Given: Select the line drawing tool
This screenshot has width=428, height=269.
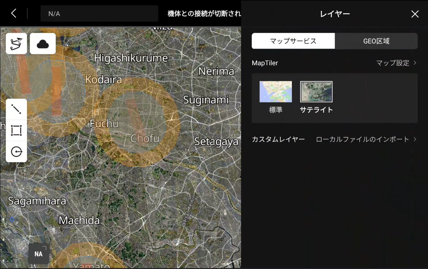Looking at the screenshot, I should click(x=16, y=109).
